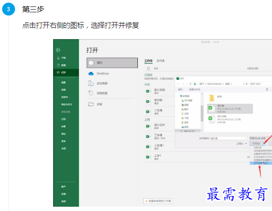
Task: Click Up-one-level arrow in the file dialog
Action: [190, 84]
